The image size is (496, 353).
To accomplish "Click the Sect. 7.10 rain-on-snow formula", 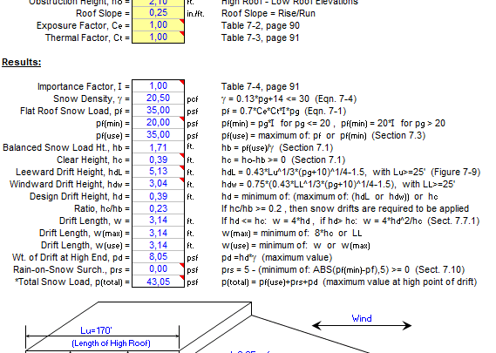I will pos(343,270).
